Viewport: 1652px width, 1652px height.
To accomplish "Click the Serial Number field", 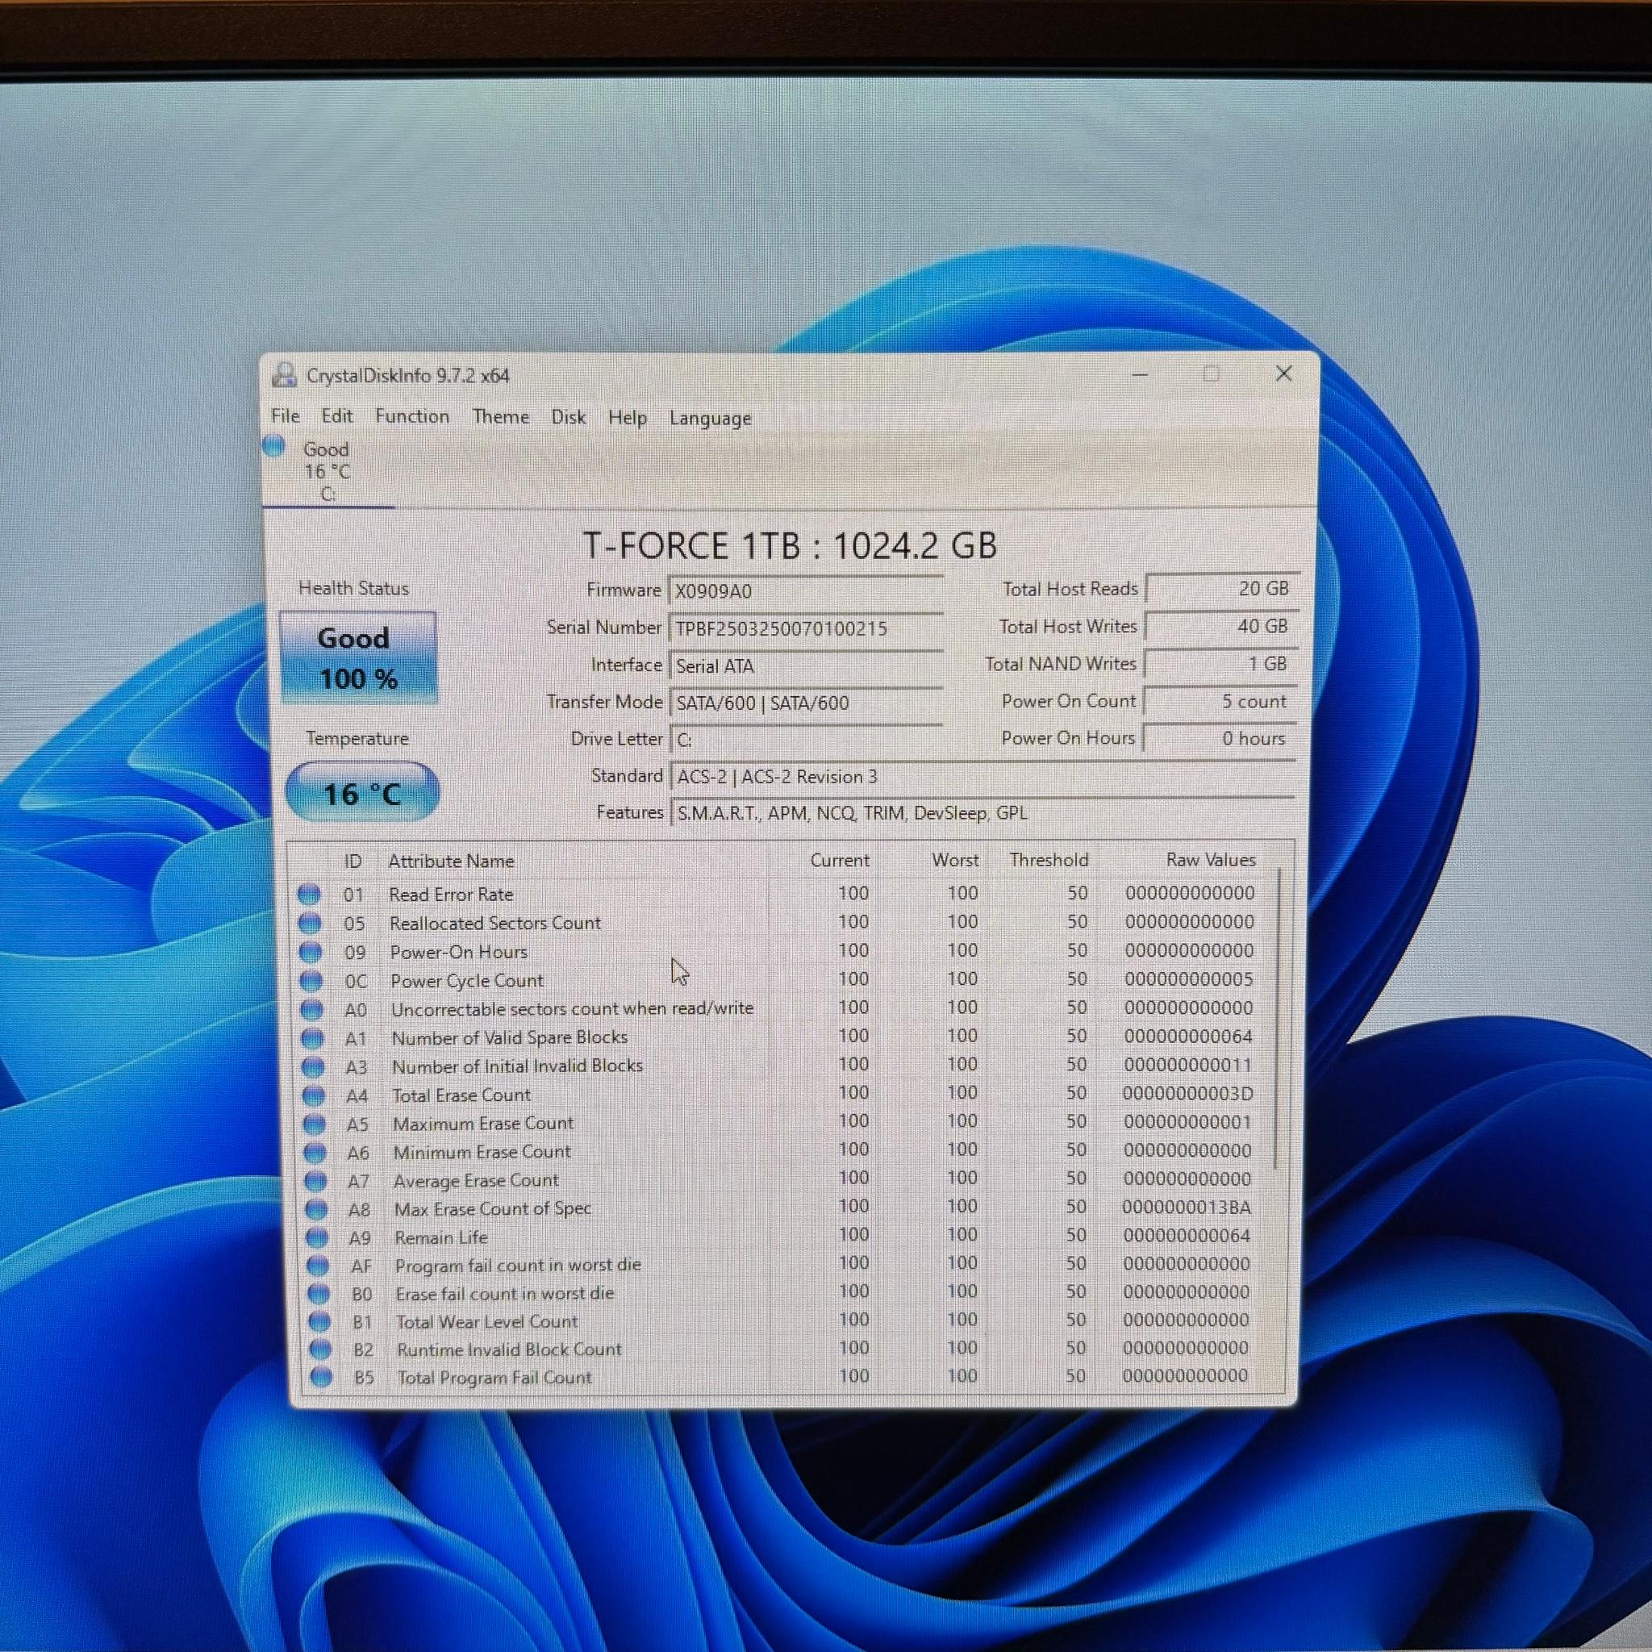I will click(806, 628).
